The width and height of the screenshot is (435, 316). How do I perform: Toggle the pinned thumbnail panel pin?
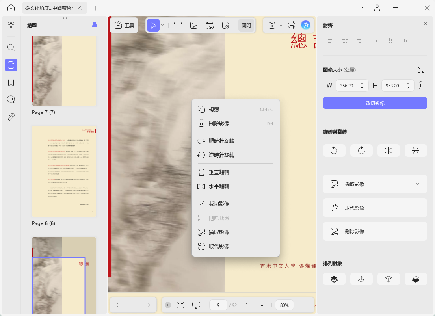[x=95, y=25]
